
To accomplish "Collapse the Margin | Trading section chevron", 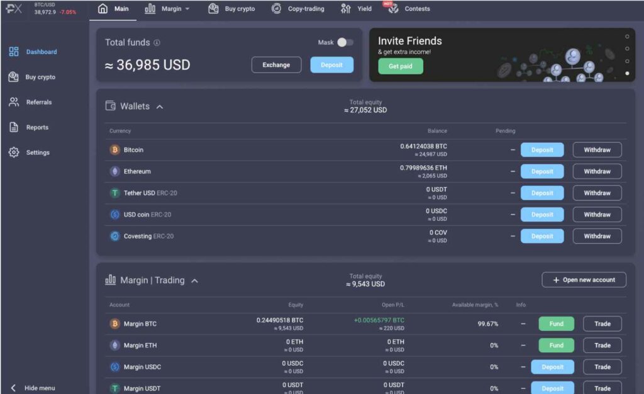I will tap(195, 281).
